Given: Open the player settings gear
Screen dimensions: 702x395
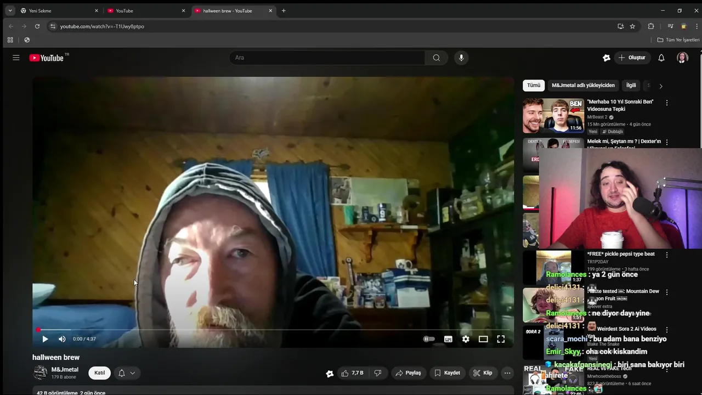Looking at the screenshot, I should pos(466,339).
